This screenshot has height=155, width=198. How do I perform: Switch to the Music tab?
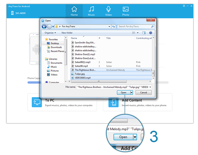(91, 11)
